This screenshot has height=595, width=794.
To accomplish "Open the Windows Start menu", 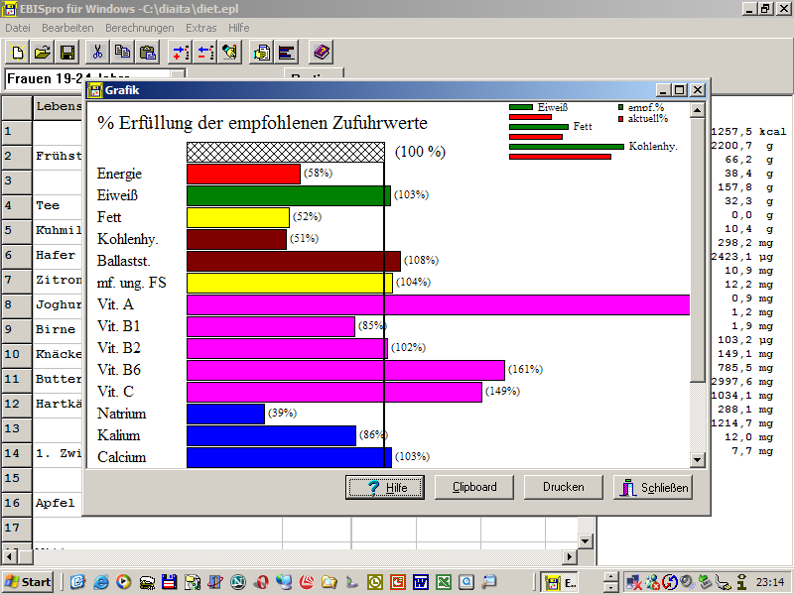I will coord(28,582).
